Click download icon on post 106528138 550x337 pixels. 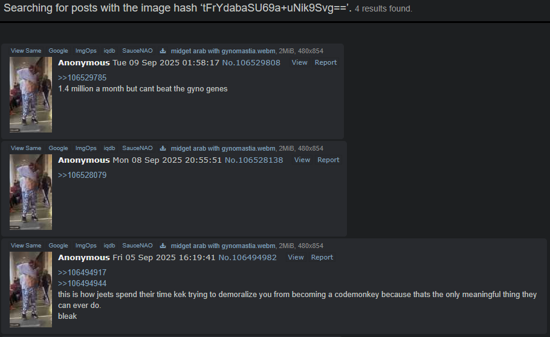pyautogui.click(x=163, y=148)
